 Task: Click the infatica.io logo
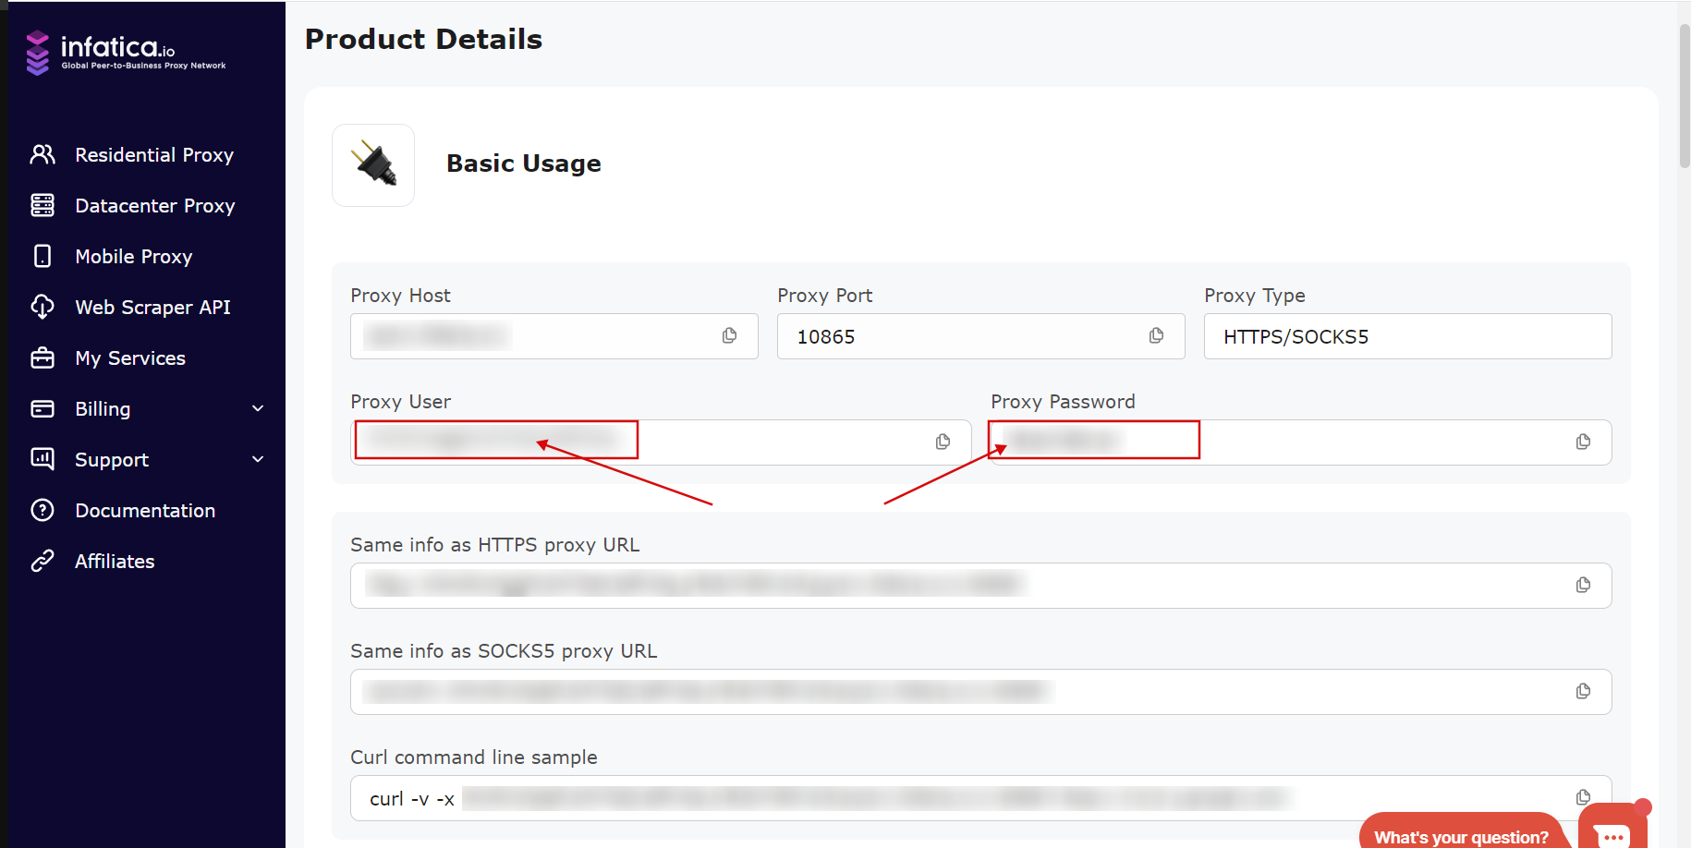pyautogui.click(x=126, y=53)
